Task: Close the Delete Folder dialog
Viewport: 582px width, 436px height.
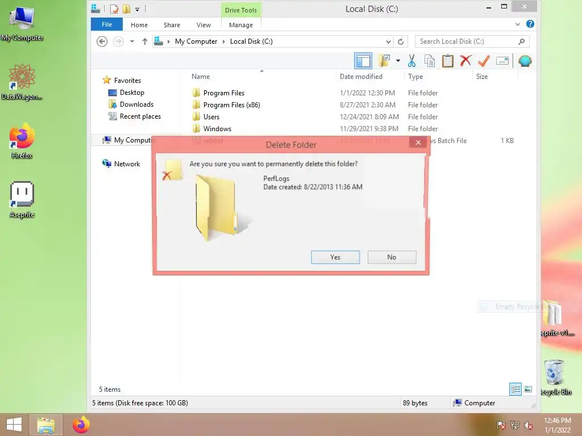Action: point(418,142)
